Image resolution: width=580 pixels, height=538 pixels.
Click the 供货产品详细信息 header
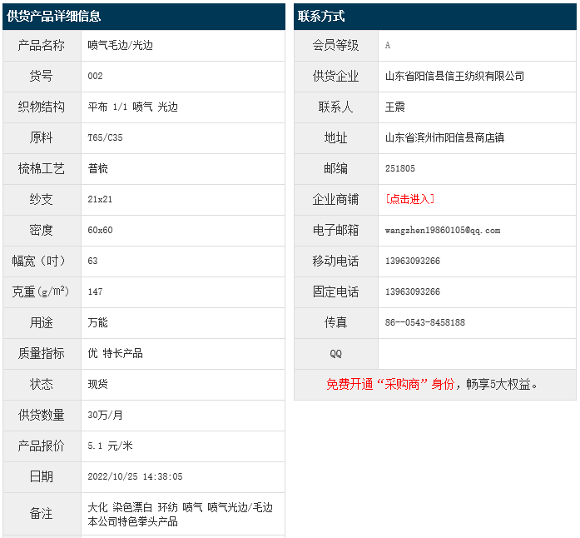pyautogui.click(x=54, y=17)
